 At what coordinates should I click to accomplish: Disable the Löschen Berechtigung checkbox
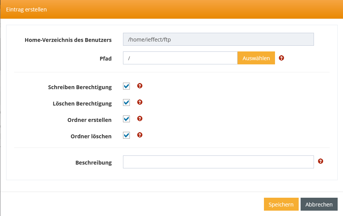pyautogui.click(x=126, y=103)
